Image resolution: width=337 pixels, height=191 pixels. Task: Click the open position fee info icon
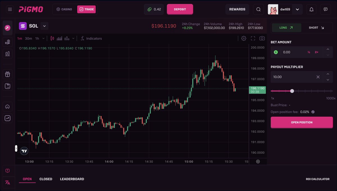313,112
